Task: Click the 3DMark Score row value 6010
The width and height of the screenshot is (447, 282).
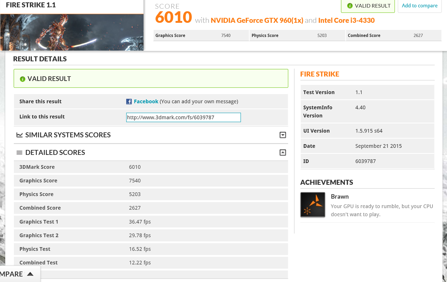Action: [135, 167]
